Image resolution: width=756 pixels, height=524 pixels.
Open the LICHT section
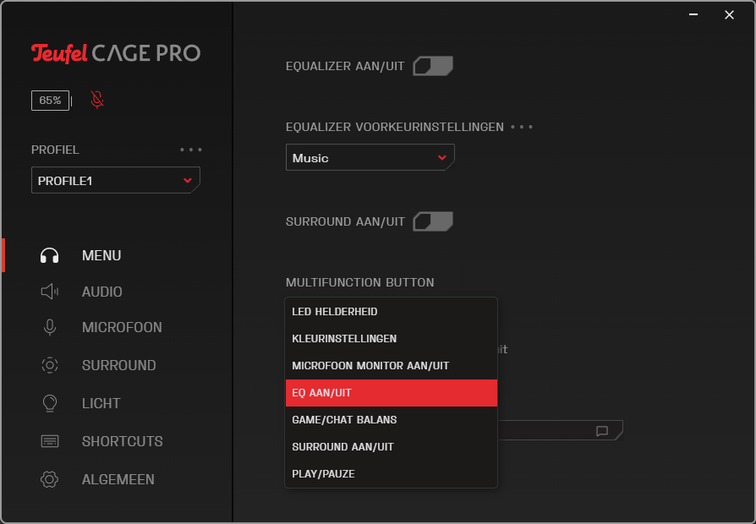[x=101, y=403]
